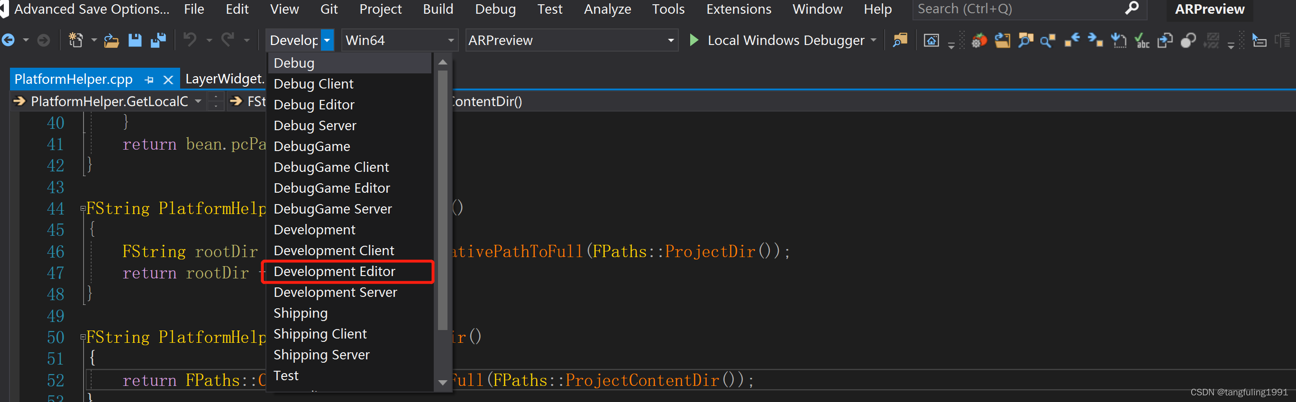This screenshot has height=402, width=1296.
Task: Open the Navigate Backward history dropdown arrow
Action: pos(25,40)
